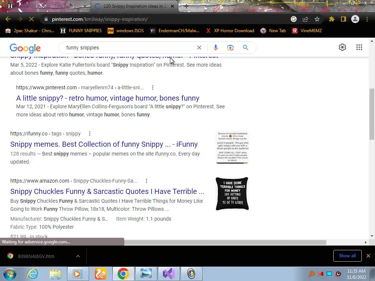
Task: Open New Tab bookmark
Action: (x=273, y=31)
